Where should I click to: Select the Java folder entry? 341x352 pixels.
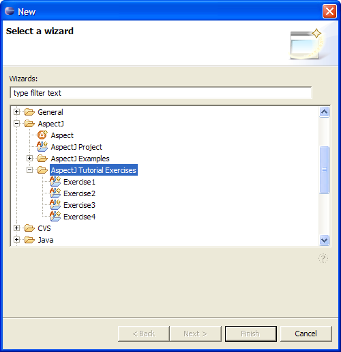46,240
